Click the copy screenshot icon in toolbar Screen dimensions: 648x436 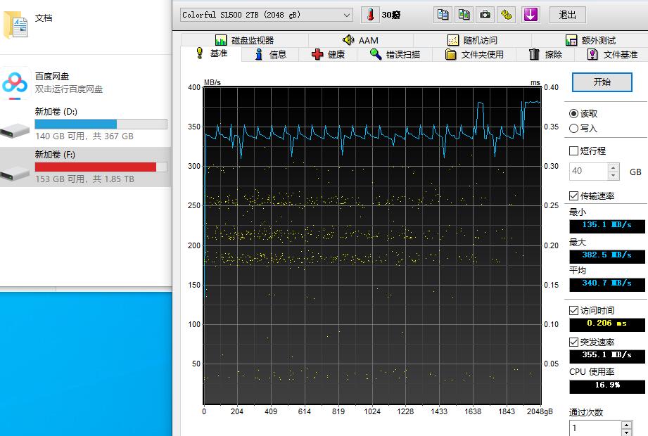(x=464, y=15)
